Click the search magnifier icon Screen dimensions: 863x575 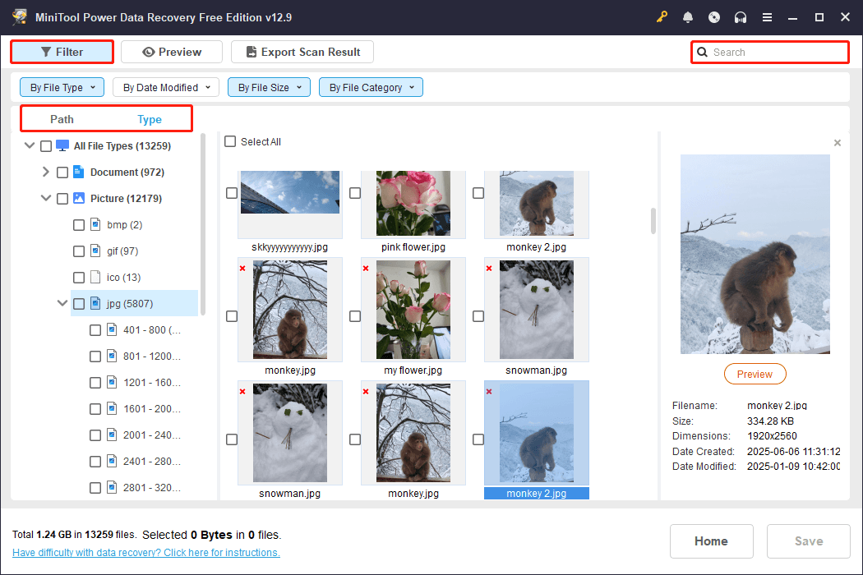pos(702,53)
